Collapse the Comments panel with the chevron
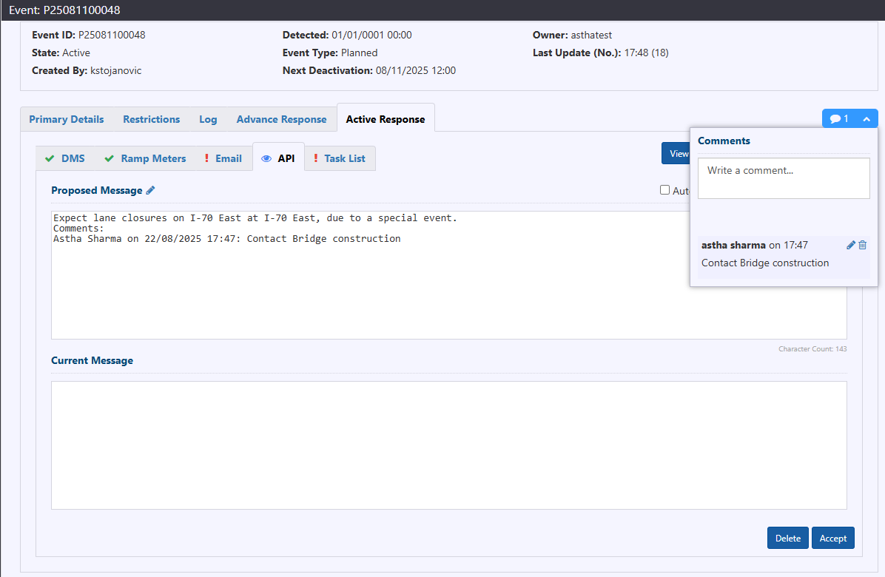 [866, 118]
